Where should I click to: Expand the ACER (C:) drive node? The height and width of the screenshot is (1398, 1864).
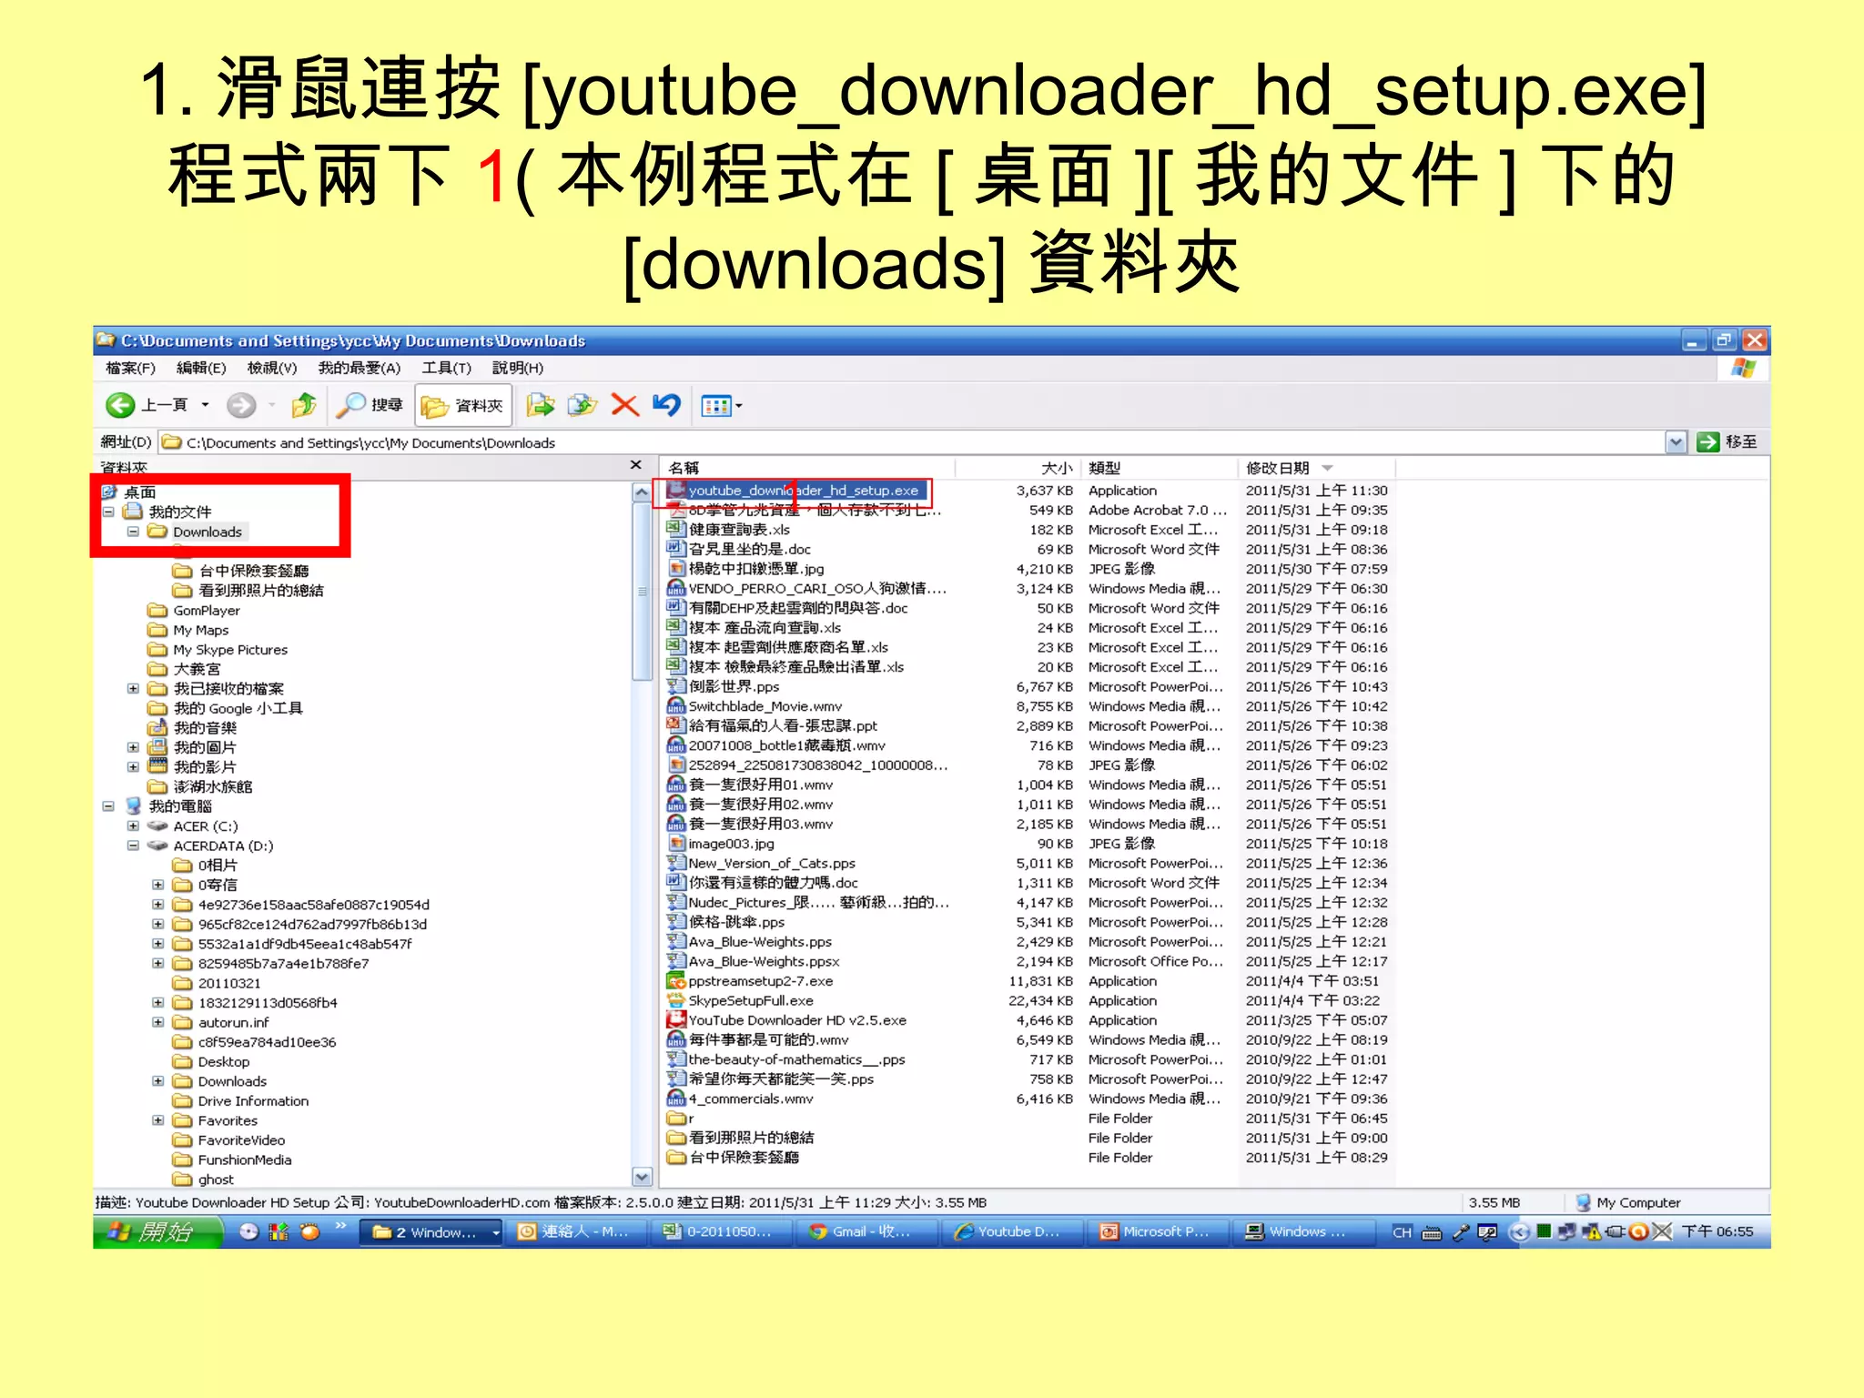(133, 826)
